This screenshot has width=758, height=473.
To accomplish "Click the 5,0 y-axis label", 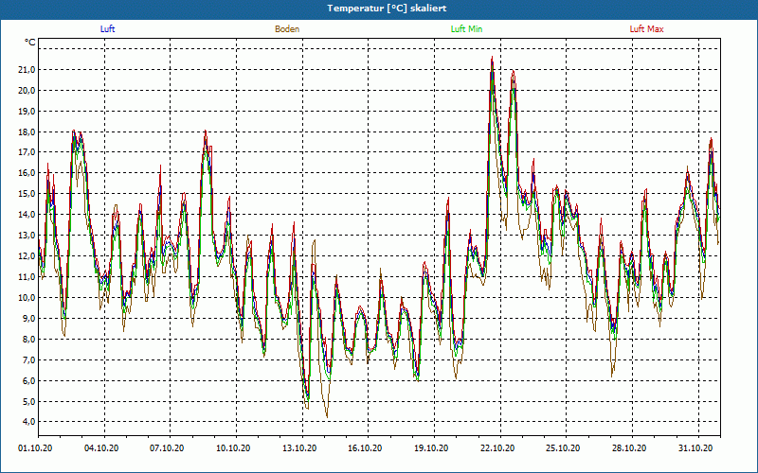I will [28, 401].
